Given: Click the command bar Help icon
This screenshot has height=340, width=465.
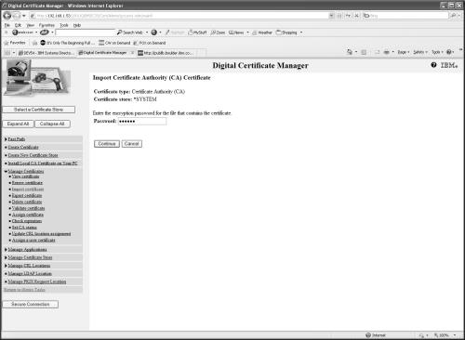Looking at the screenshot, I should coord(448,52).
